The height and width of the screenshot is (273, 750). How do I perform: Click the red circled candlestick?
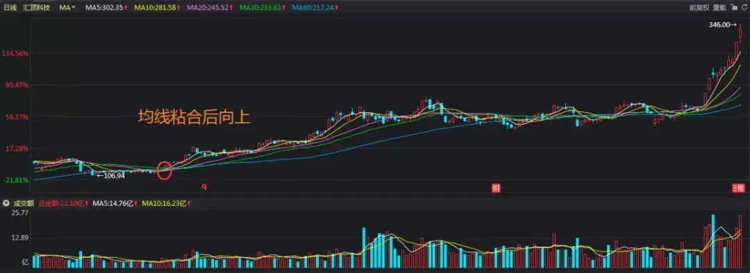164,170
